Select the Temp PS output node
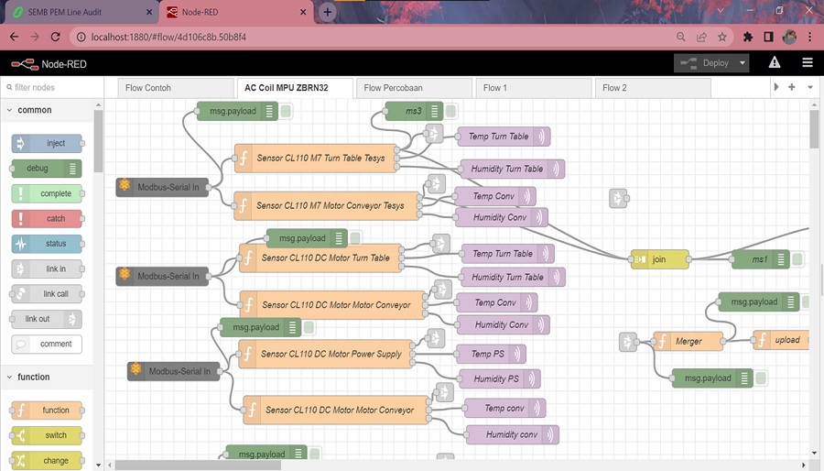824x471 pixels. pos(491,354)
